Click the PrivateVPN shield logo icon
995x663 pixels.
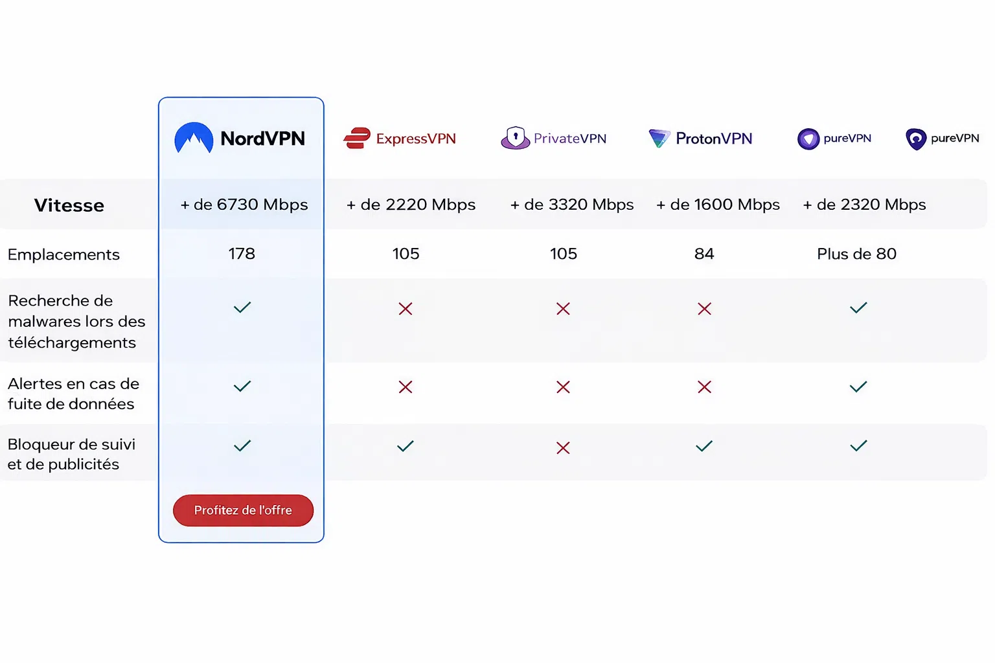515,138
